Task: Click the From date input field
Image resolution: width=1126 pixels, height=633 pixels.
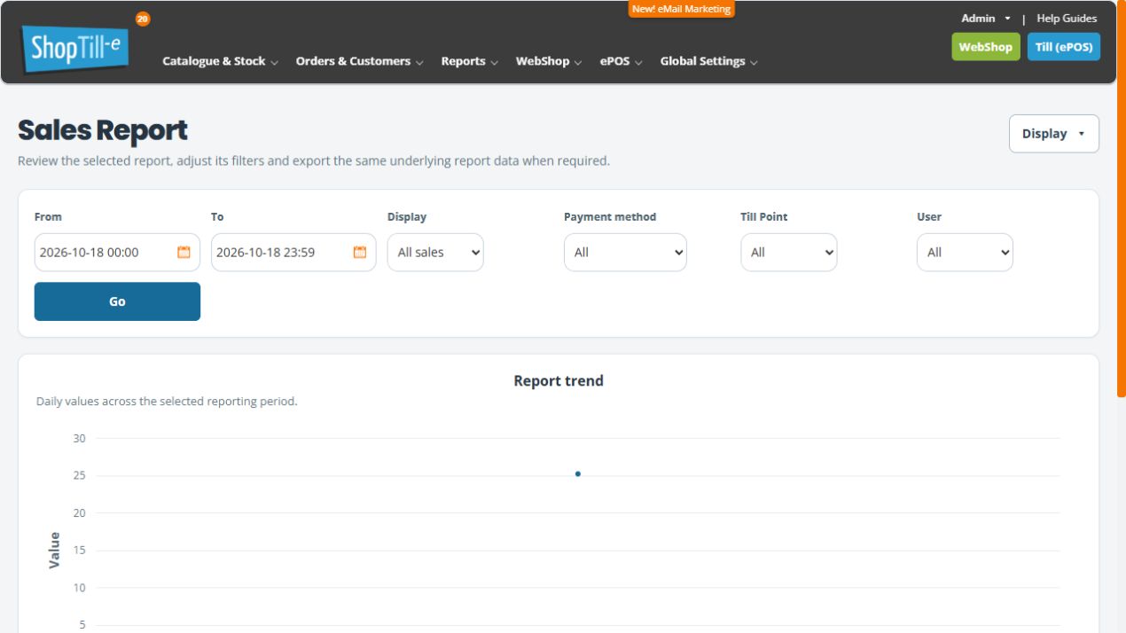Action: tap(117, 252)
